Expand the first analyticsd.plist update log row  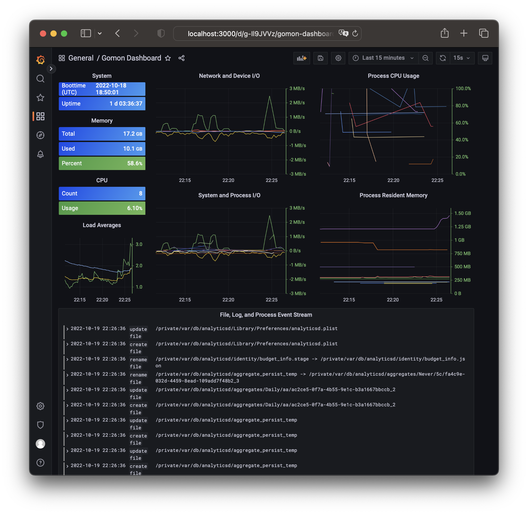click(x=67, y=329)
